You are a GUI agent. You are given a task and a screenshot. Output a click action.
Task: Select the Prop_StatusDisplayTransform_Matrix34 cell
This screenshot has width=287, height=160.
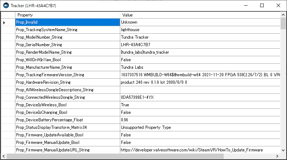click(x=68, y=127)
